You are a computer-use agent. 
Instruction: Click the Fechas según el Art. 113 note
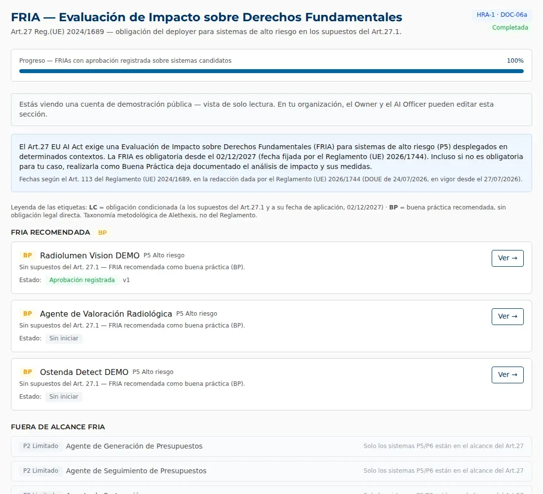pyautogui.click(x=271, y=179)
